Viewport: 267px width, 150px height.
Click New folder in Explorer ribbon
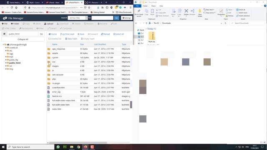200,13
